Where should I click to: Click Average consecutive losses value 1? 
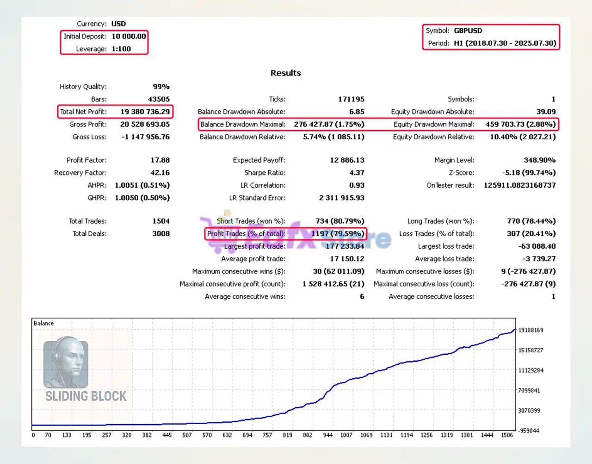(553, 296)
